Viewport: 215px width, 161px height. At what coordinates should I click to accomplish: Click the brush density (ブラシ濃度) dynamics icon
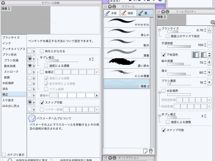pos(209,82)
